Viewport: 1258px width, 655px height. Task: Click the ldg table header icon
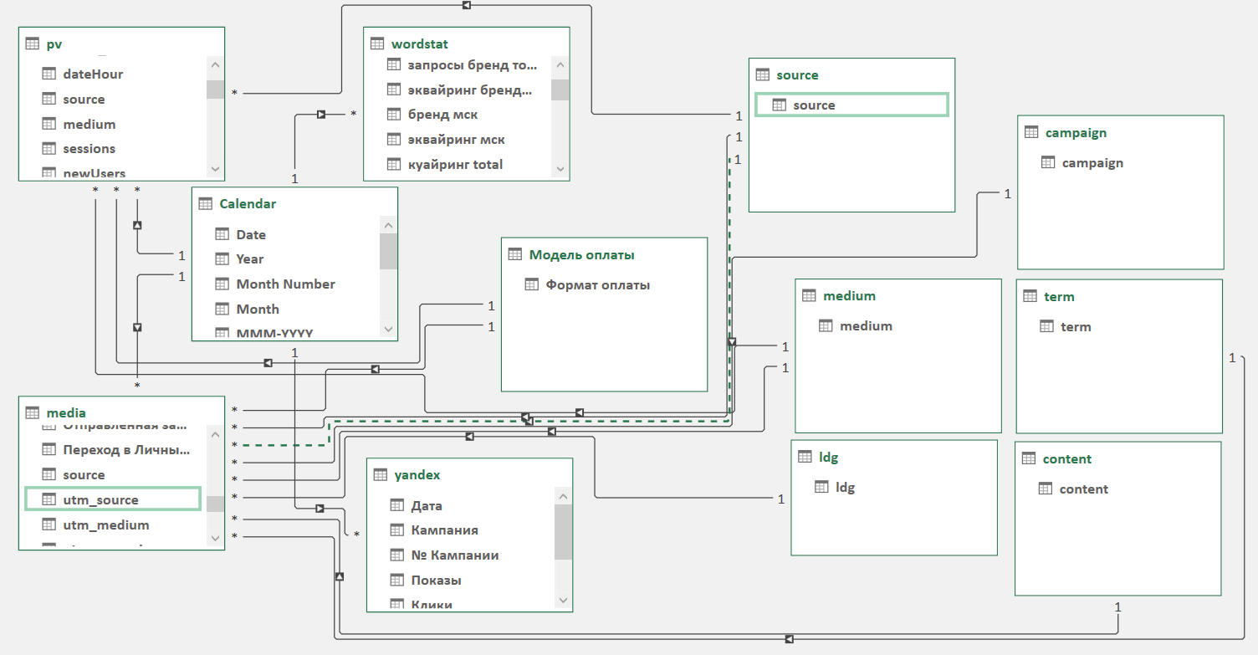pyautogui.click(x=805, y=457)
